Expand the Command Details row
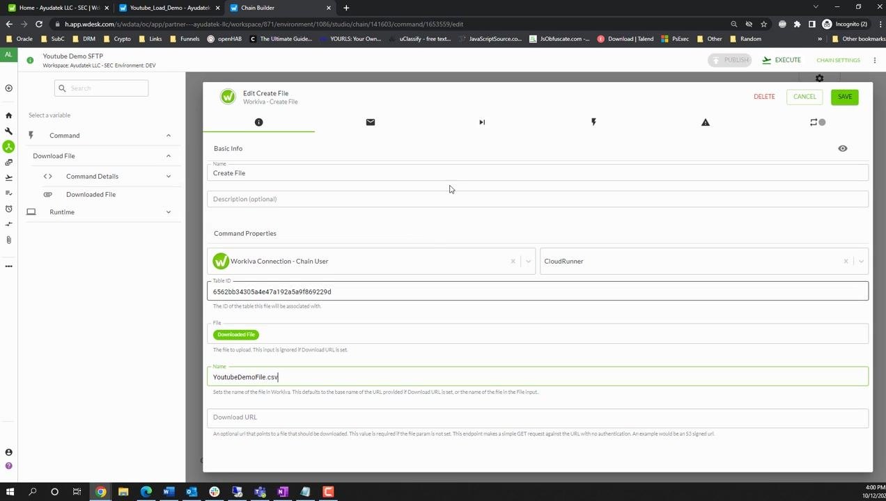Image resolution: width=886 pixels, height=501 pixels. [x=169, y=176]
